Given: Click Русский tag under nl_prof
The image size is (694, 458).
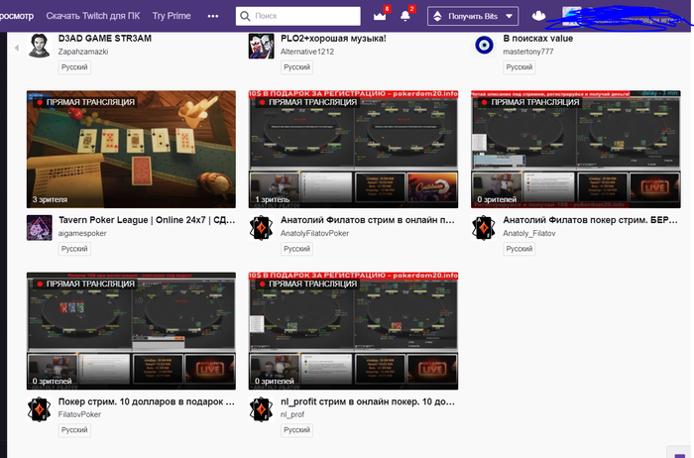Looking at the screenshot, I should coord(296,430).
